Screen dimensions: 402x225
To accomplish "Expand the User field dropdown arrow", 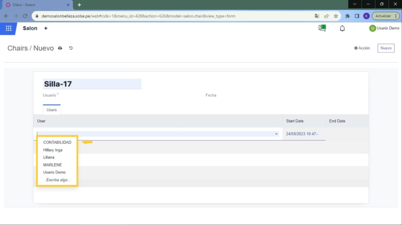I will tap(276, 134).
